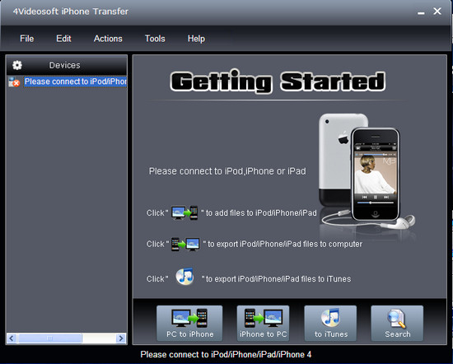The image size is (453, 364).
Task: Click the iPhone-to-PC icon in export instruction
Action: (x=185, y=244)
